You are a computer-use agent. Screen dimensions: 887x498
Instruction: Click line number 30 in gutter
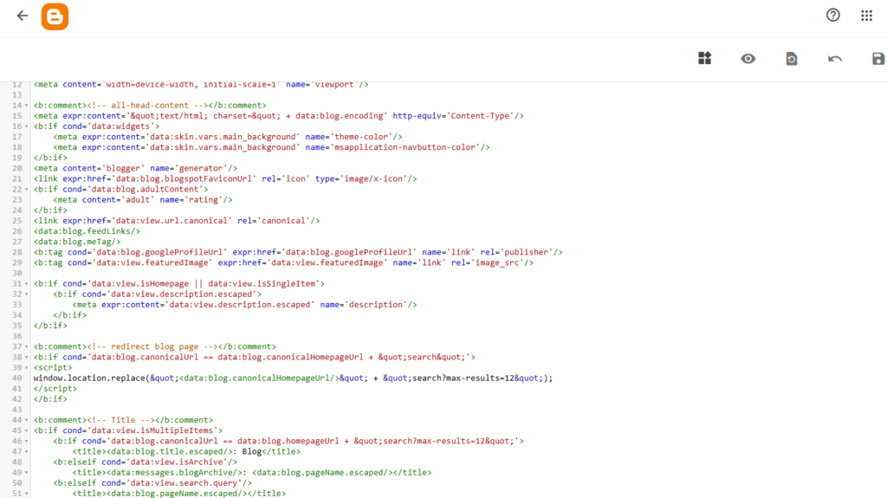(x=17, y=273)
